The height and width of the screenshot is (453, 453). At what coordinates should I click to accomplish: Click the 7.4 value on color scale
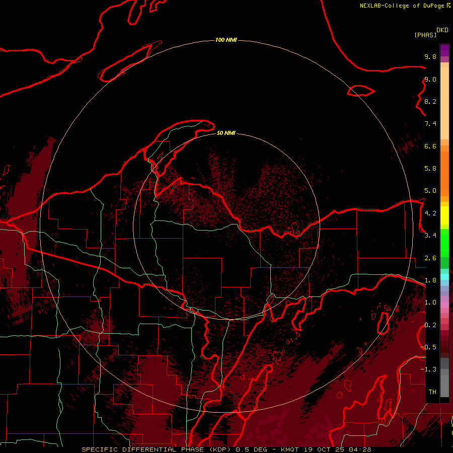point(430,124)
